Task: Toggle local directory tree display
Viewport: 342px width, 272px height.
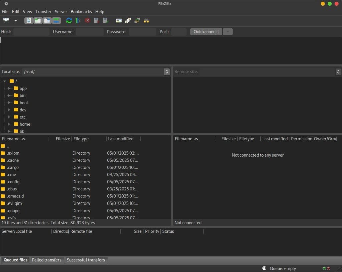Action: click(38, 21)
